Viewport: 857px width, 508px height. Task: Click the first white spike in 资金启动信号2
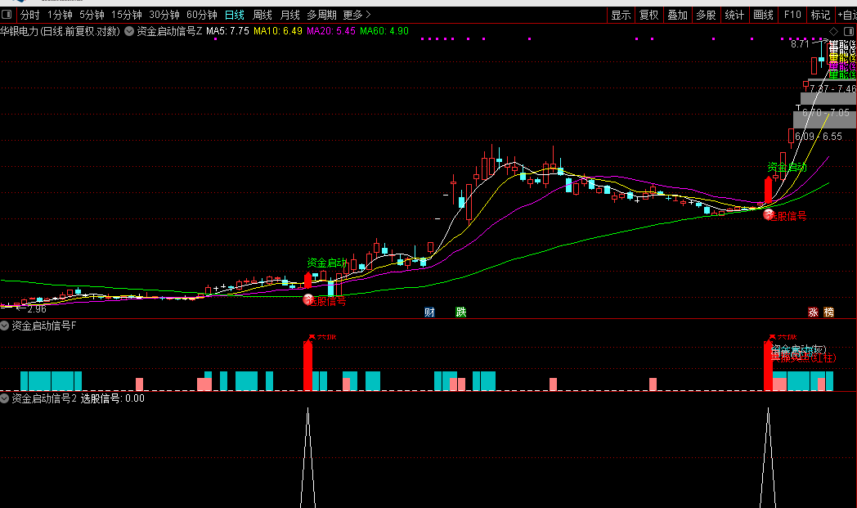tap(307, 458)
